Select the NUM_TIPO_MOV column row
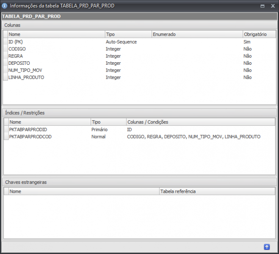Viewport: 279px width, 254px height. coord(140,70)
